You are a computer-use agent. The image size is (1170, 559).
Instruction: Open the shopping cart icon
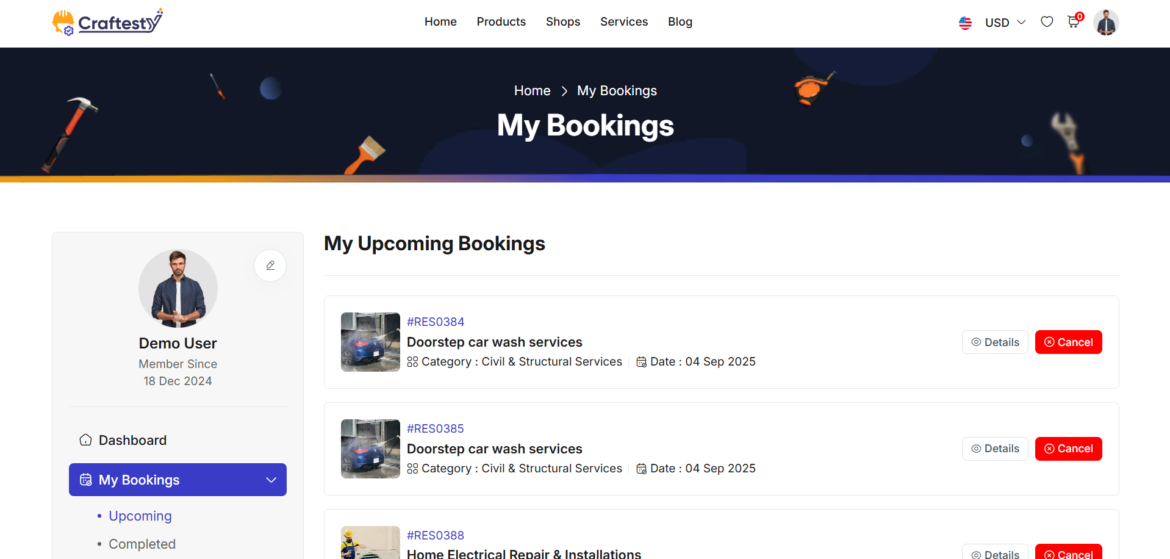point(1074,22)
